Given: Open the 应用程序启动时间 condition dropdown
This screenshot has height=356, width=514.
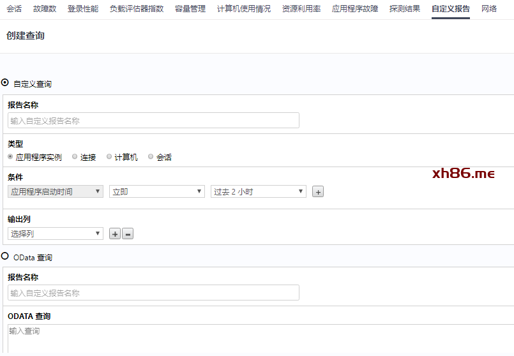Looking at the screenshot, I should [56, 191].
